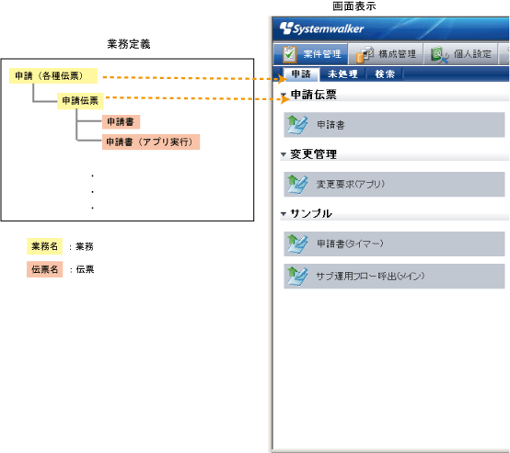Click the 個人設定 user icon

(440, 54)
